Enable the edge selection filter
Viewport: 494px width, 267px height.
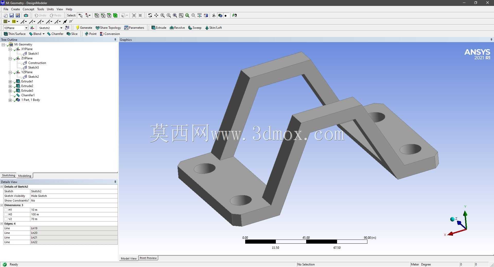point(103,15)
